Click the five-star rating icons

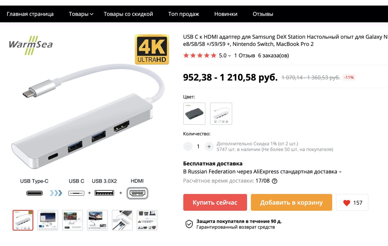[200, 56]
